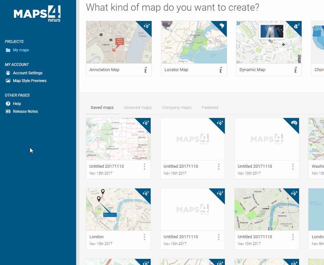Open the Untitled 20171113 map thumbnail
The height and width of the screenshot is (265, 324).
(118, 139)
